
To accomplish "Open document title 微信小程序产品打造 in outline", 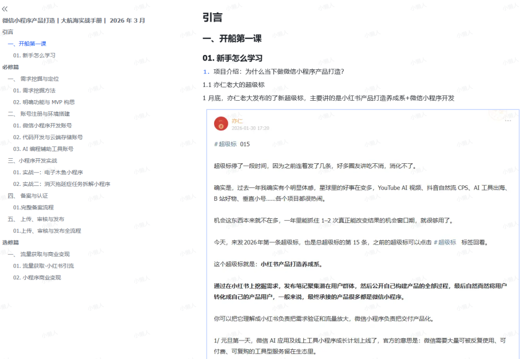I will (74, 21).
